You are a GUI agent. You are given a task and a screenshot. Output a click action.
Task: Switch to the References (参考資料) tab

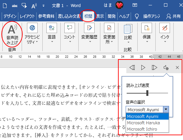pyautogui.click(x=46, y=16)
